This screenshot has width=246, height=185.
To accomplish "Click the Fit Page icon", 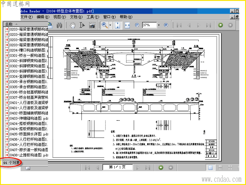I will click(117, 25).
